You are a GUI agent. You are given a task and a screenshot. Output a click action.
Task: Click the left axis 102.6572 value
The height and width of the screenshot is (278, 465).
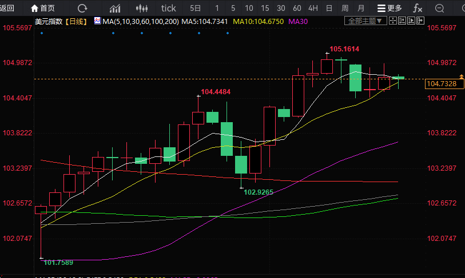(x=17, y=203)
